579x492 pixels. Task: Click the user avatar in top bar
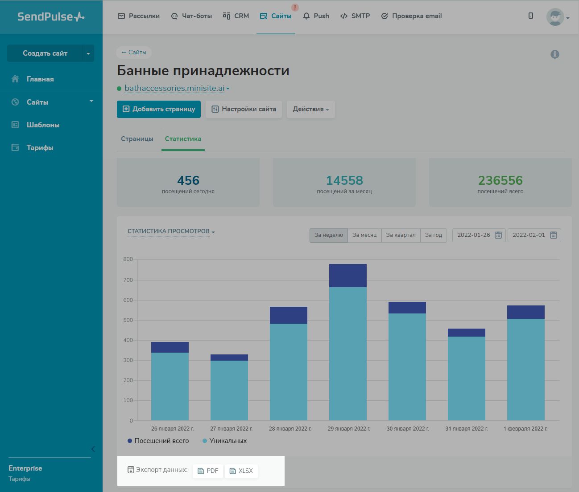555,17
